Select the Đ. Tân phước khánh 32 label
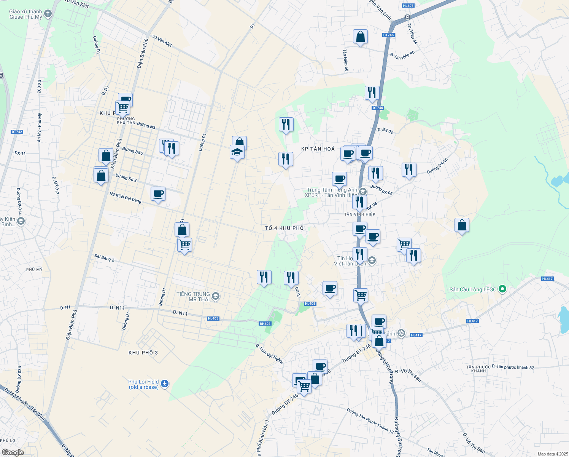The image size is (569, 457). tap(513, 367)
